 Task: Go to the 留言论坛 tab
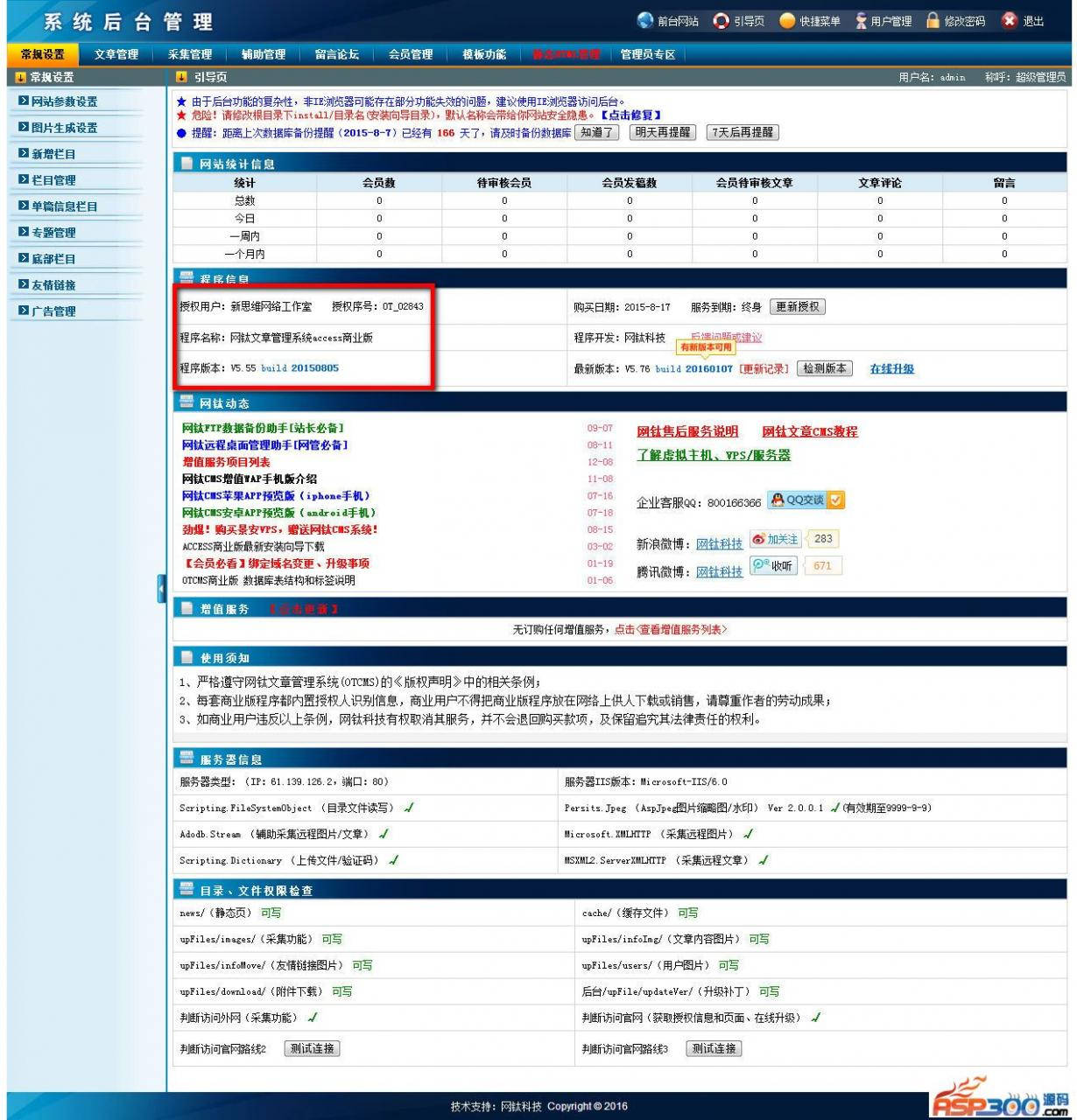point(337,54)
